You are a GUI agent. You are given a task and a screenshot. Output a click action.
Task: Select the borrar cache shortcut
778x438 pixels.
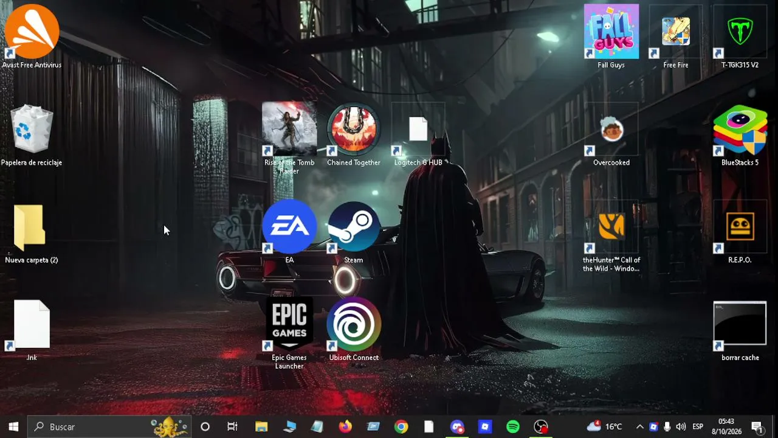[740, 331]
